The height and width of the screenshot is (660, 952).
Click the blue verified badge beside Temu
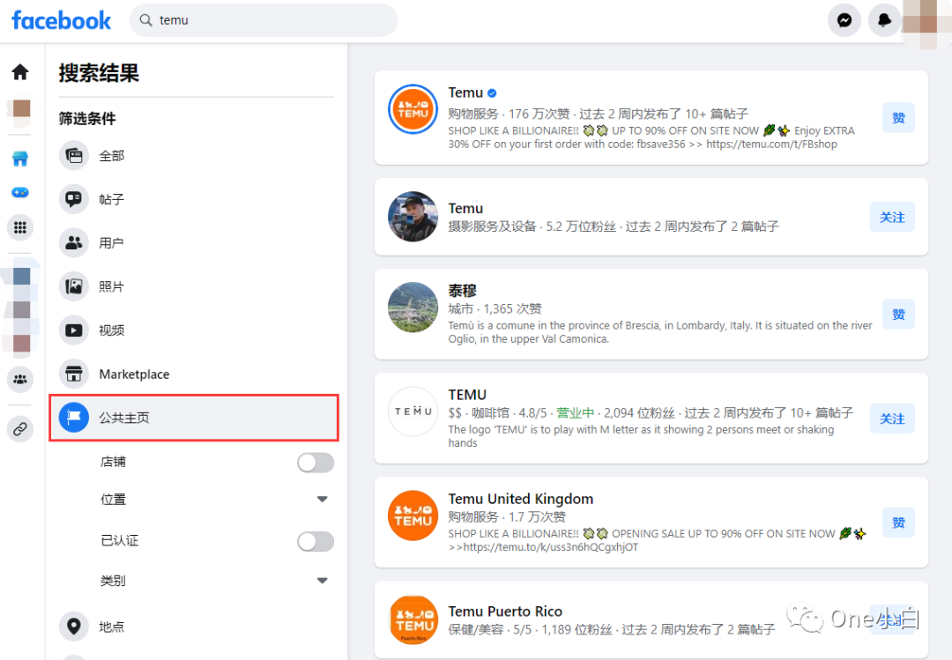tap(492, 93)
